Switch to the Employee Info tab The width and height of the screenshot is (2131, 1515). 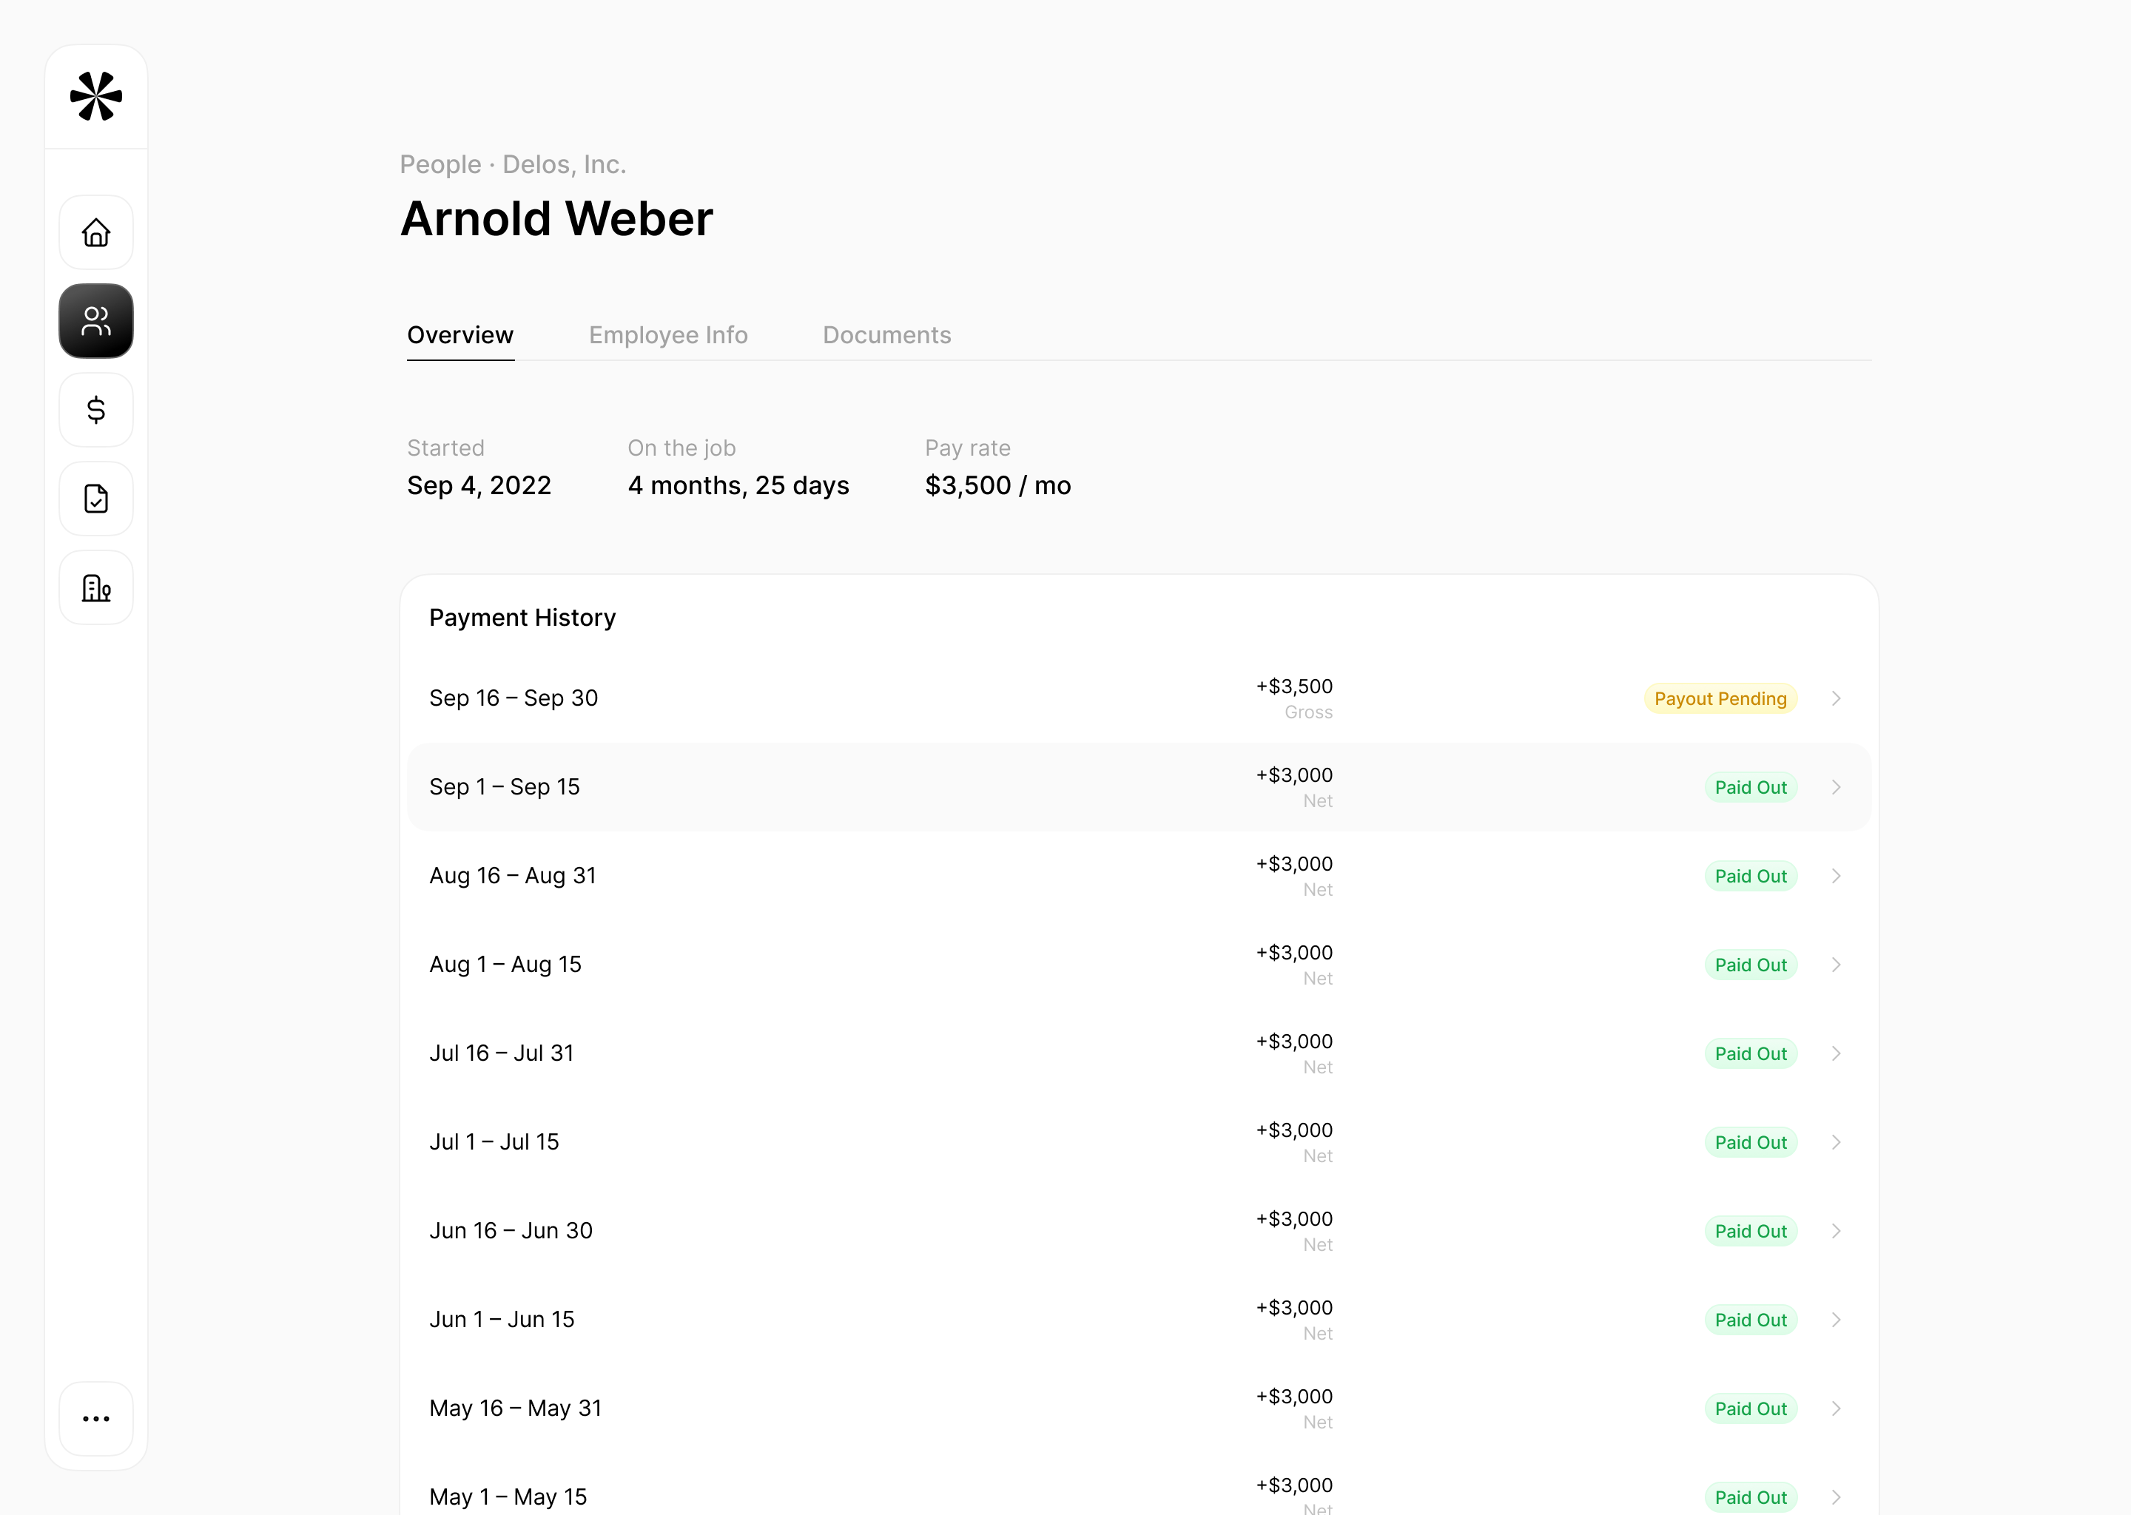tap(668, 335)
